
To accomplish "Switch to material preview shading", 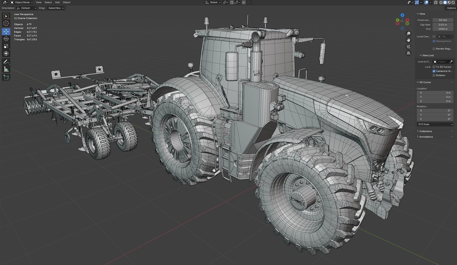I will coord(449,2).
